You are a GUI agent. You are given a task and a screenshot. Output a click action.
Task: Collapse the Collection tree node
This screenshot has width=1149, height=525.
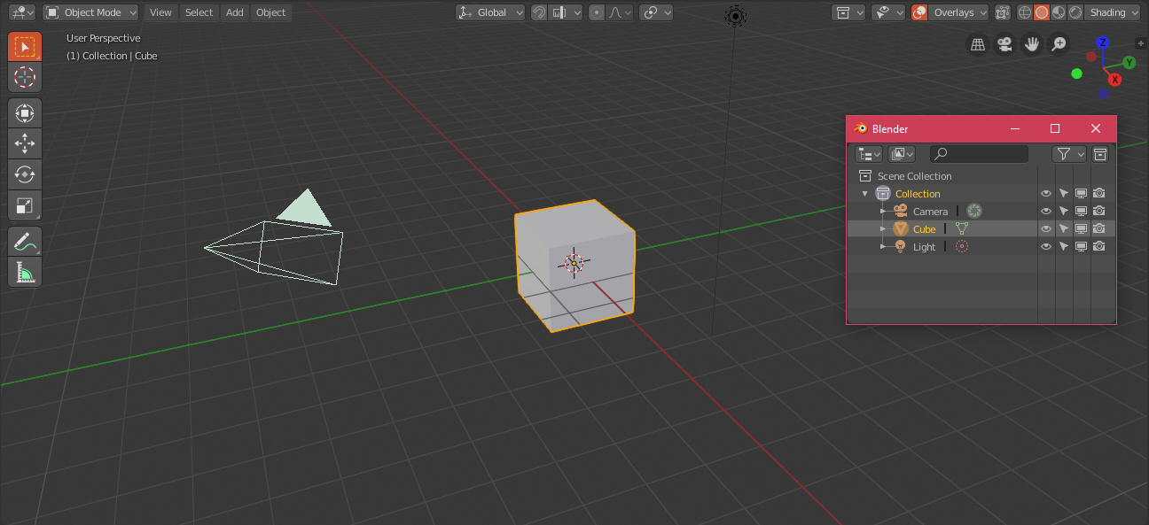865,193
